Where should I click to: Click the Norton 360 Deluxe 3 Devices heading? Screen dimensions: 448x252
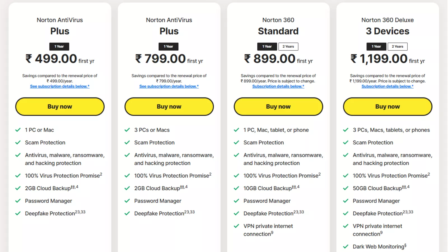tap(387, 26)
